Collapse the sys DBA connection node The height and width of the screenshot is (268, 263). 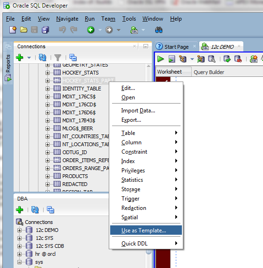click(x=19, y=262)
